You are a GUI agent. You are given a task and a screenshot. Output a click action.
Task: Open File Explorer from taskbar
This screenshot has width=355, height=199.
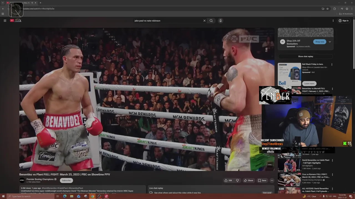72,196
